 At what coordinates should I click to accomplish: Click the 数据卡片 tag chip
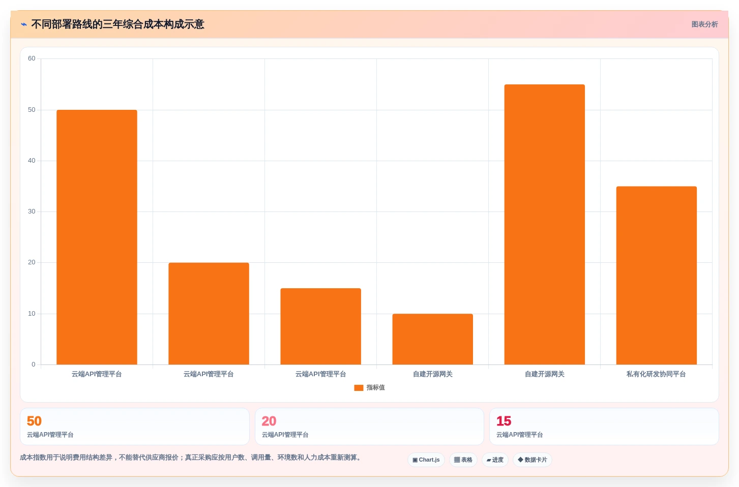533,460
